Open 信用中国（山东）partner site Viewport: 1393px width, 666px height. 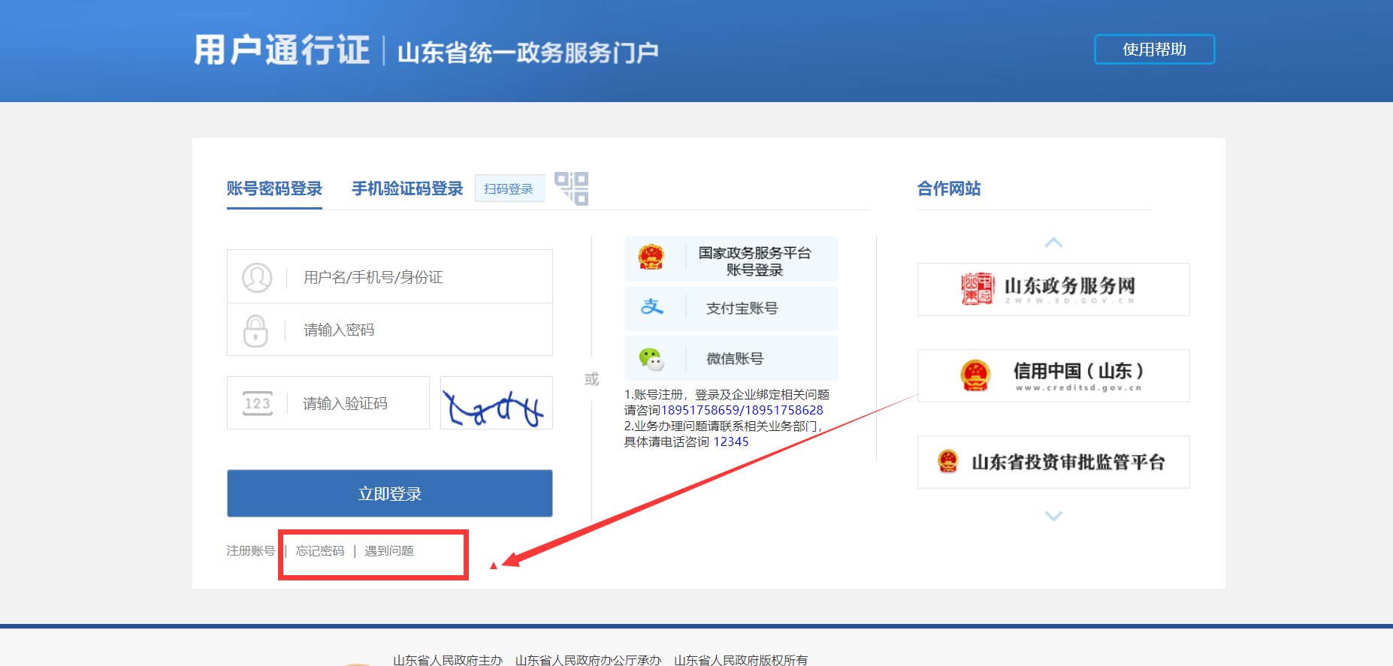(1053, 375)
